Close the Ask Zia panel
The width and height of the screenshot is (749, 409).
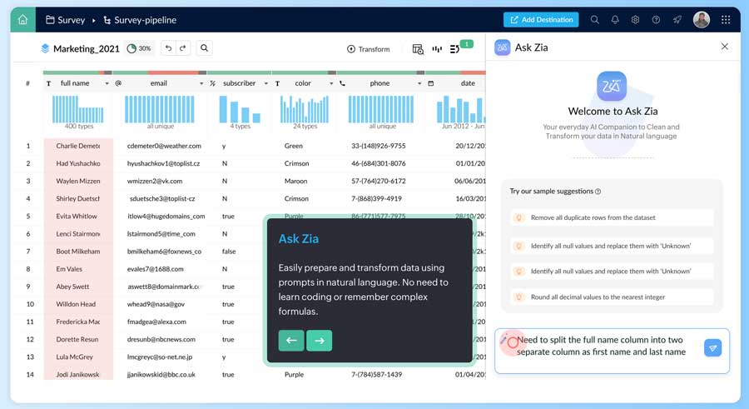[724, 47]
